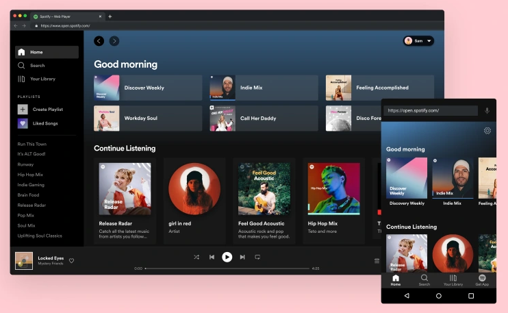Select Brain Food playlist

click(28, 195)
